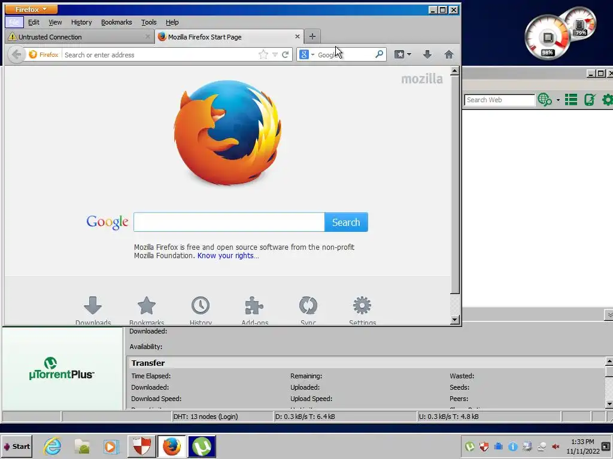Open the media player taskbar icon
The image size is (613, 459).
pos(111,446)
